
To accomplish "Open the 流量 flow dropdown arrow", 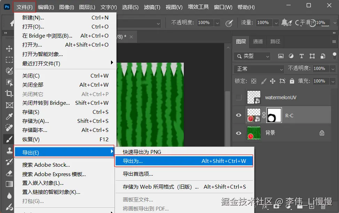I will (x=276, y=23).
